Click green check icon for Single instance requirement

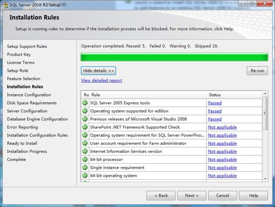[85, 168]
